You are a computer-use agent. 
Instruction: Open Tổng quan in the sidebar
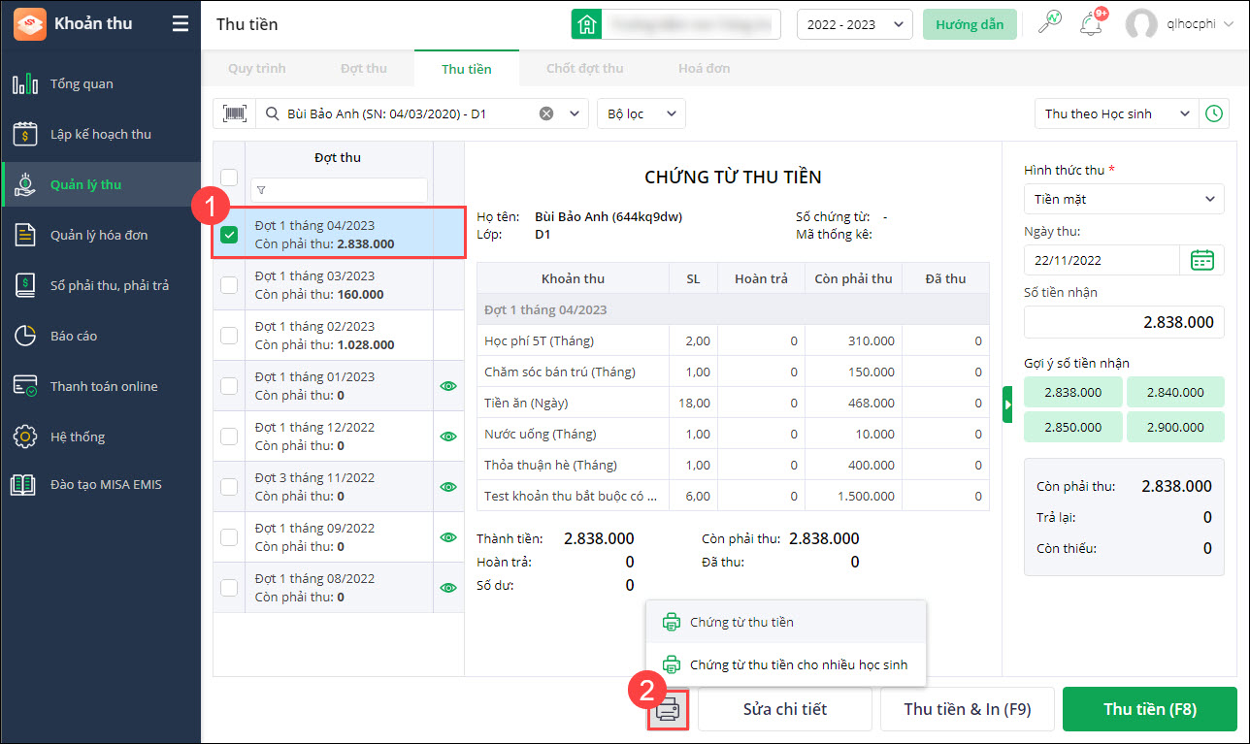click(100, 83)
